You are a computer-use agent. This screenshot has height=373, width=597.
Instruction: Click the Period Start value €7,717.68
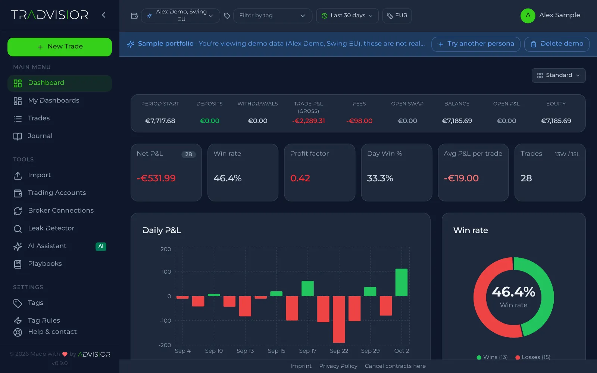[160, 121]
